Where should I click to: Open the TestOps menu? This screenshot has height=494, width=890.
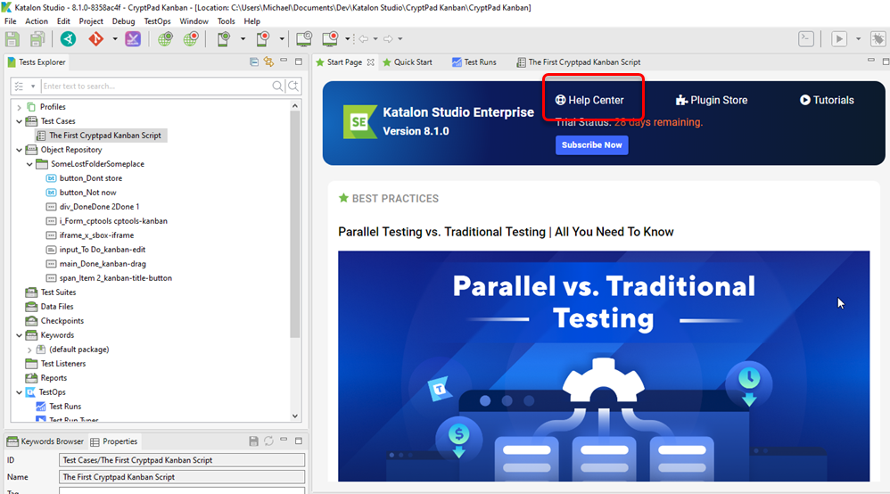157,21
